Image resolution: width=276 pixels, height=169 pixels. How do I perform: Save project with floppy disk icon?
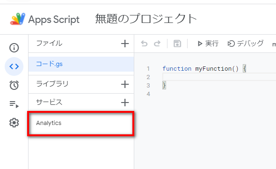click(177, 44)
